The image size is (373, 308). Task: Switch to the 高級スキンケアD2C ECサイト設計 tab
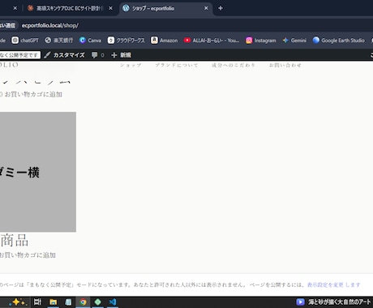tap(66, 8)
